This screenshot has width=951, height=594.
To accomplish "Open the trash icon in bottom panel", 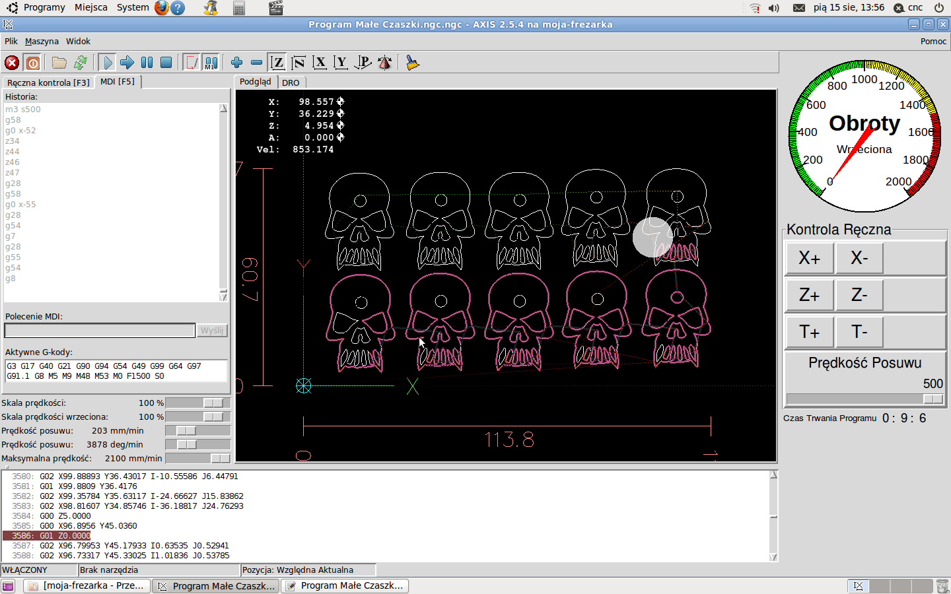I will 942,586.
